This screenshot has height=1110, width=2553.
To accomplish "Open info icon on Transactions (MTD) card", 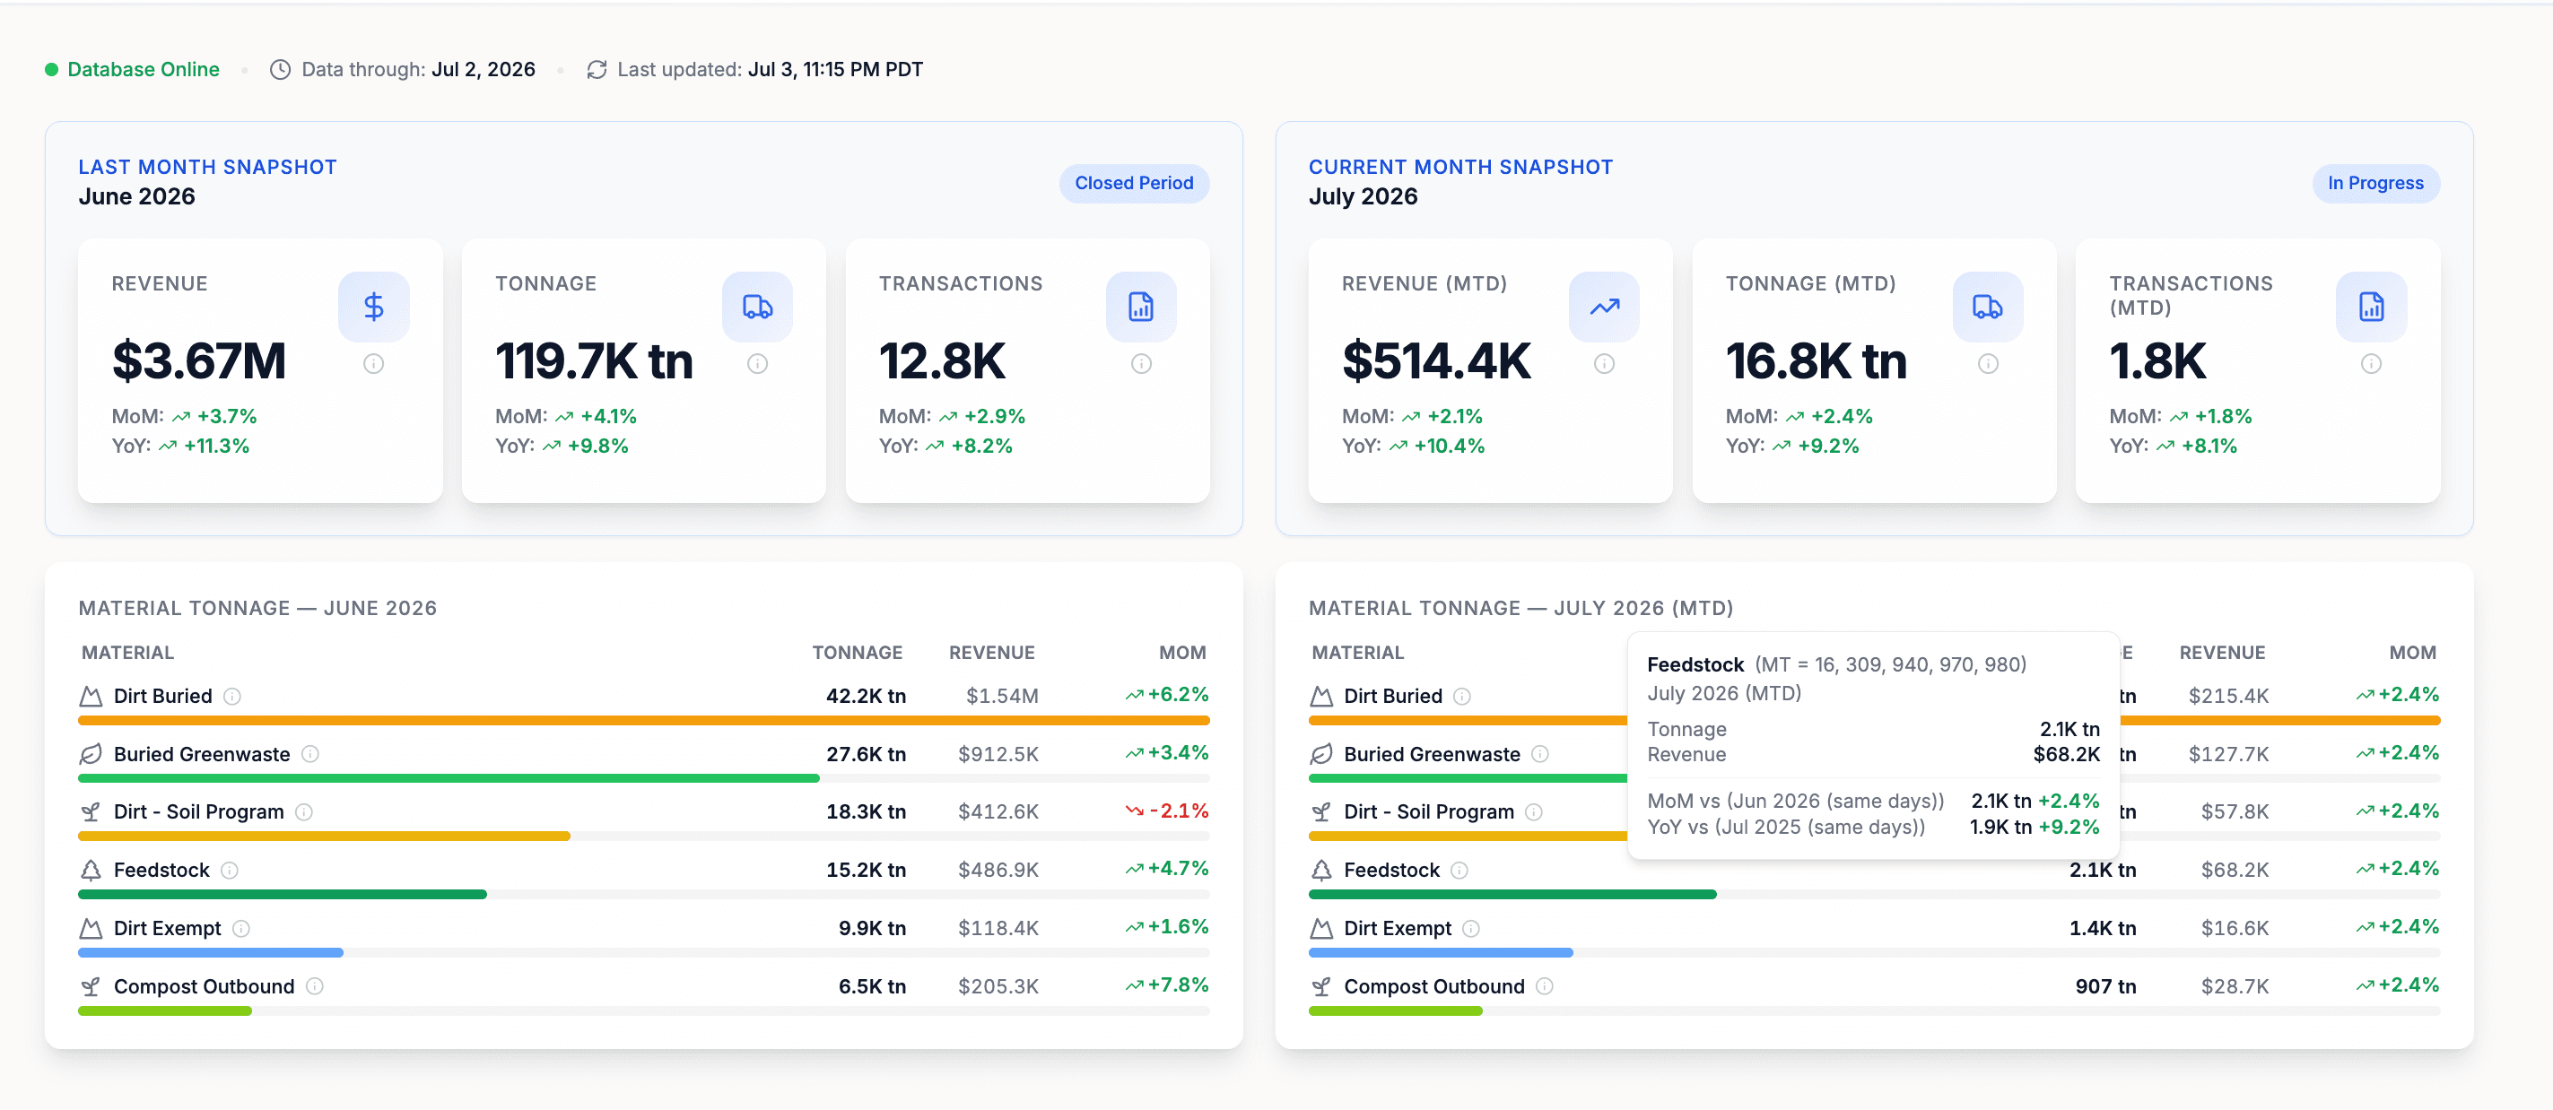I will [x=2371, y=364].
